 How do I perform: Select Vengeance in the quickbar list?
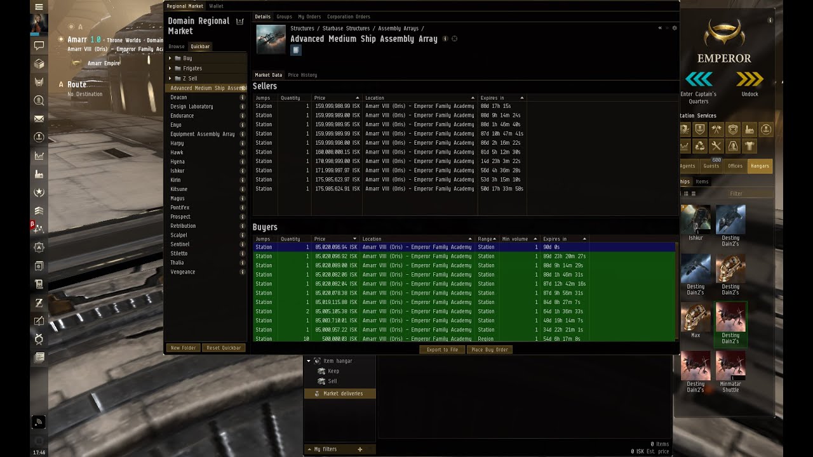point(182,272)
